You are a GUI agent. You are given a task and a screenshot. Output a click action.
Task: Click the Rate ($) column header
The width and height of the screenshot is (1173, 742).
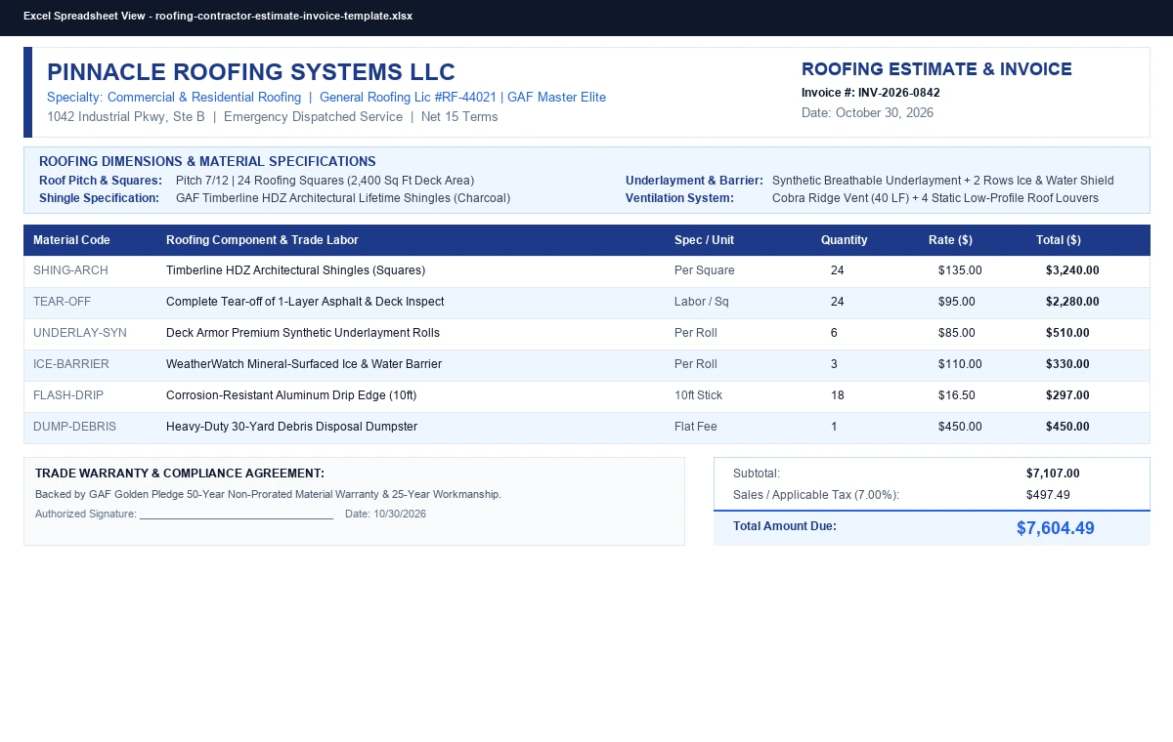click(950, 240)
